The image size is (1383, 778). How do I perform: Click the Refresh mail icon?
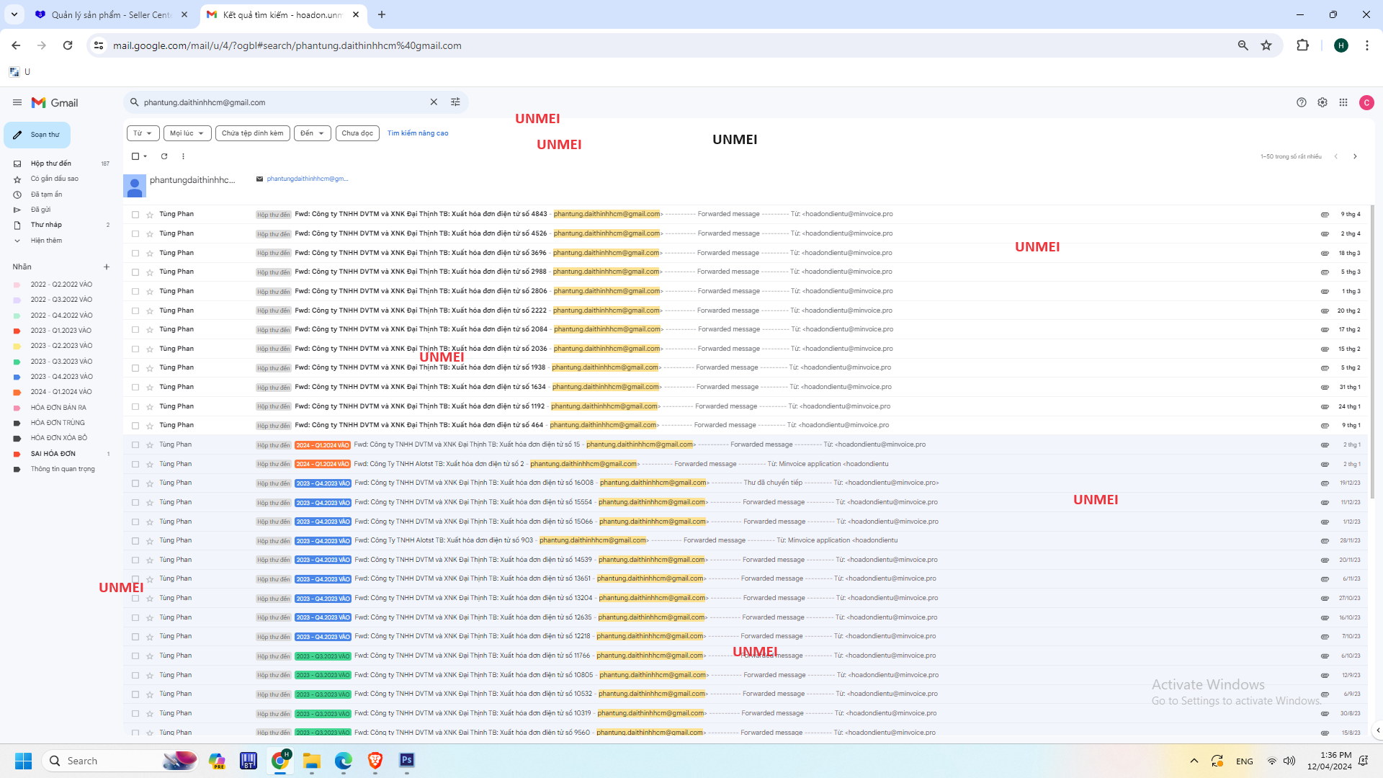coord(164,156)
